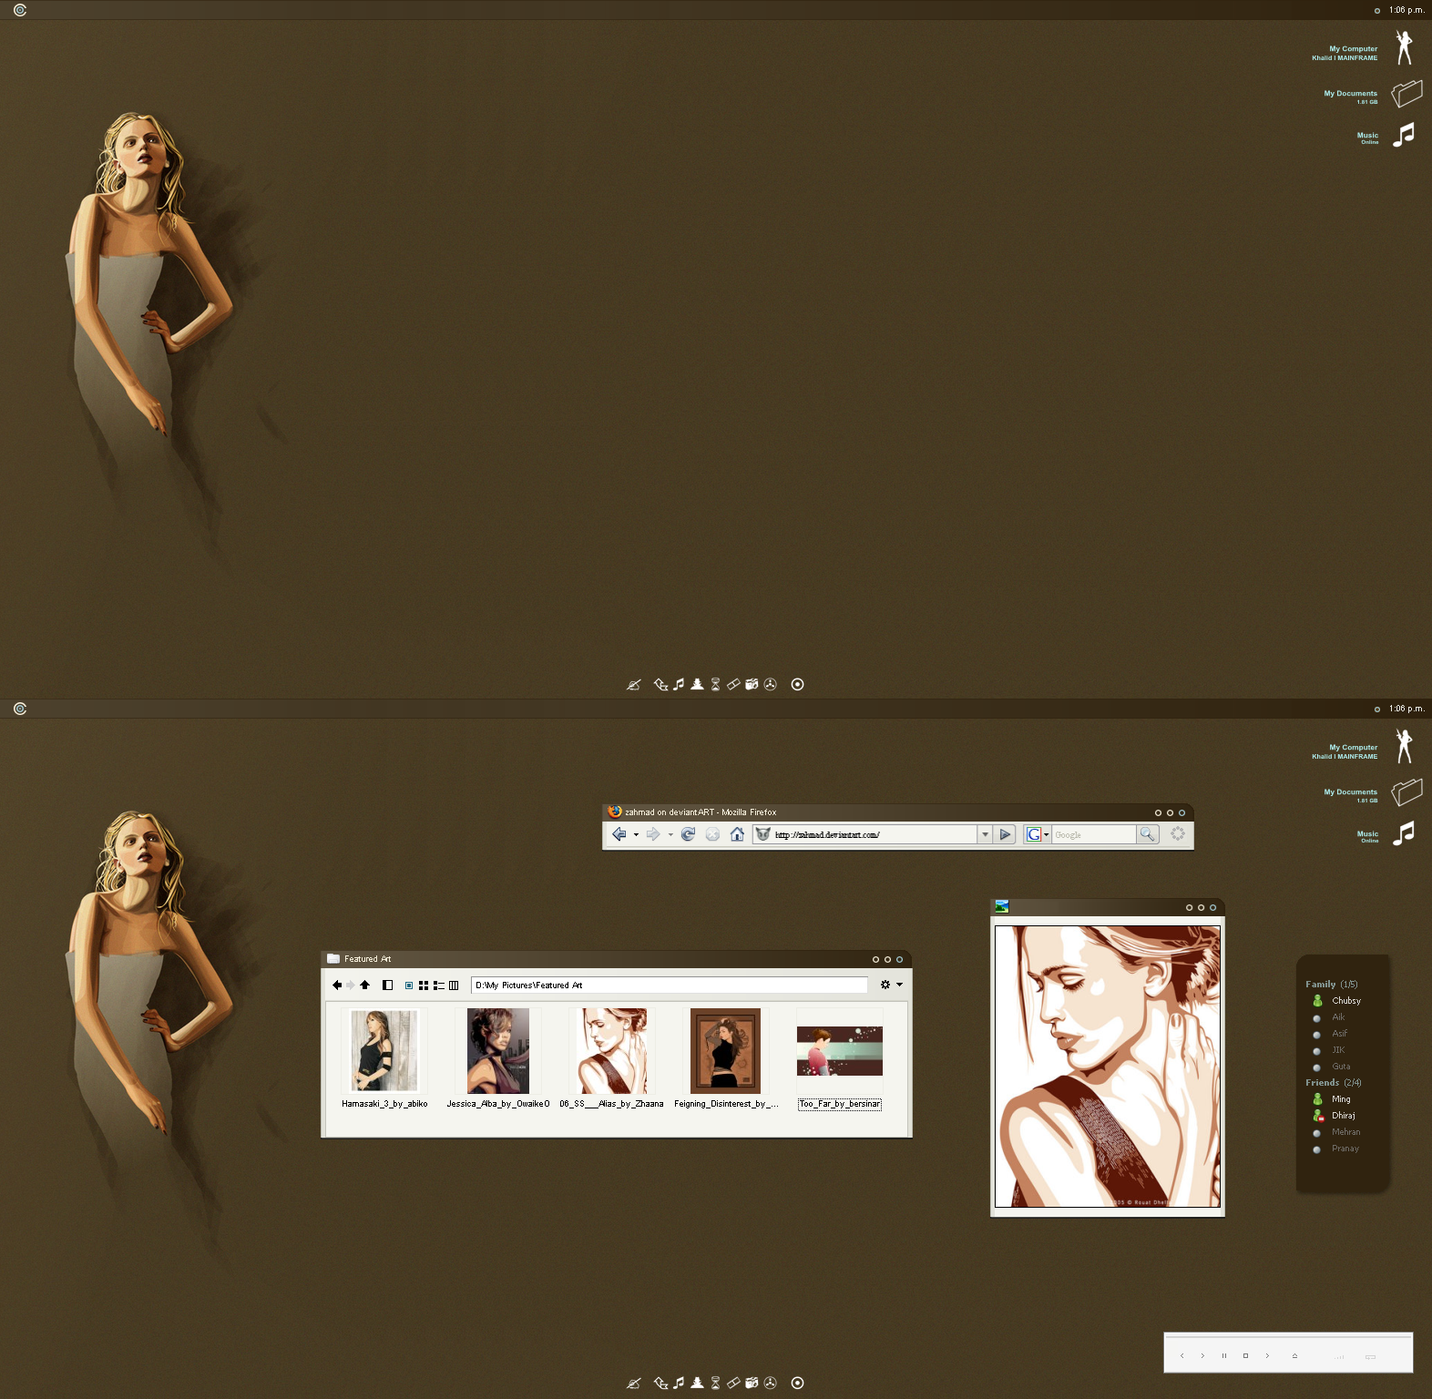Open the Google search engine selector

pos(1038,834)
